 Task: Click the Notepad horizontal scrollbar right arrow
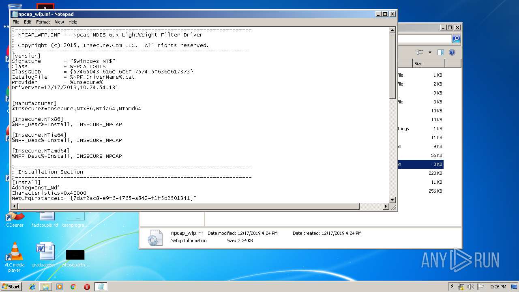pyautogui.click(x=386, y=206)
